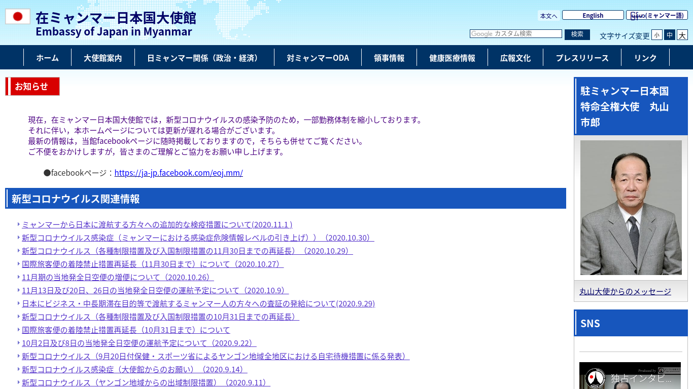The width and height of the screenshot is (693, 389).
Task: Open the 2020.9.14 大使館からのお願い link
Action: [x=134, y=369]
